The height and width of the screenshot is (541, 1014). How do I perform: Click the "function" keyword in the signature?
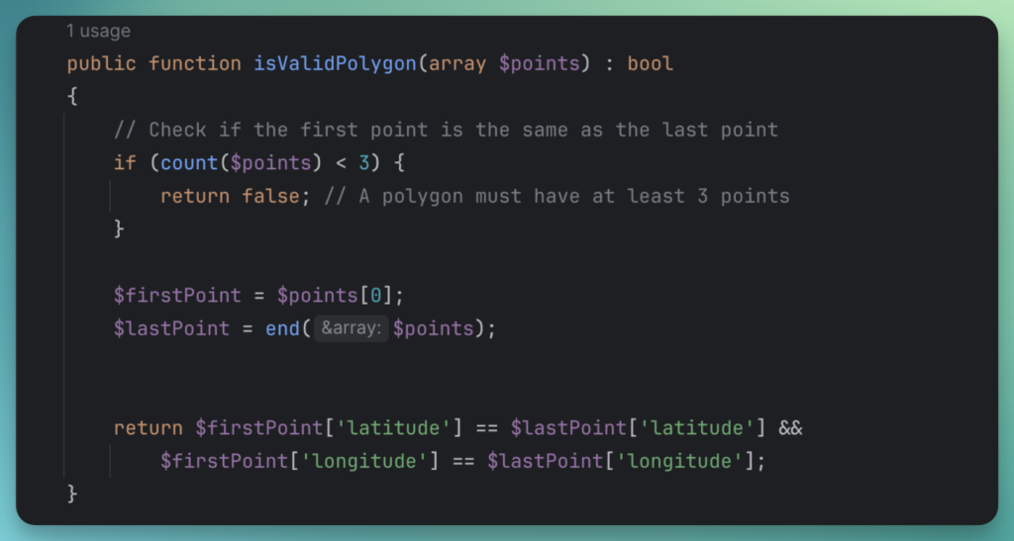tap(194, 64)
